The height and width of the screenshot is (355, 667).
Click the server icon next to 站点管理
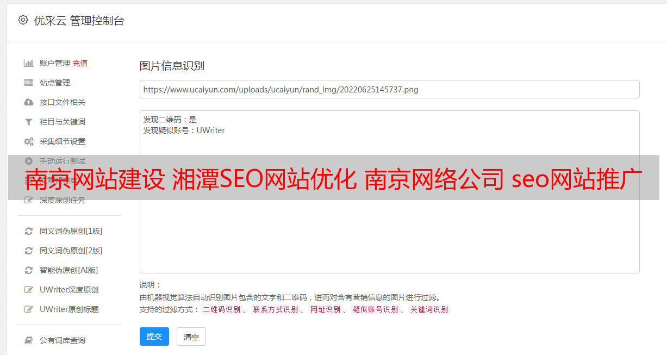pos(29,83)
